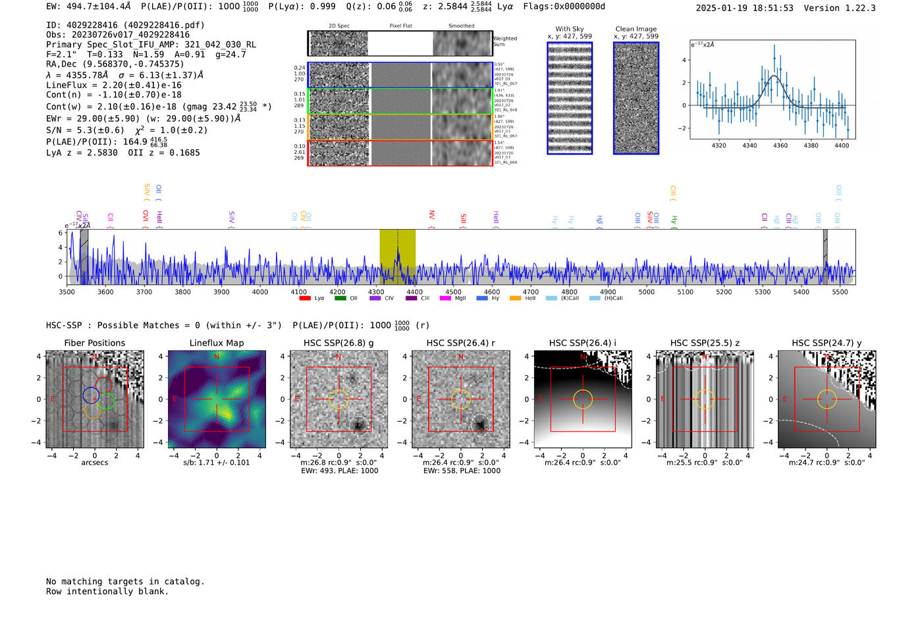Select the blue-bordered fiber 2D spectrum row

point(400,75)
